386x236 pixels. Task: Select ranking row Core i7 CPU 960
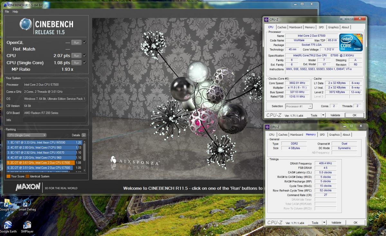tap(44, 158)
